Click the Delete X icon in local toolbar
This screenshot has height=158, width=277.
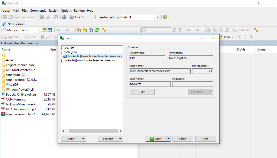(42, 37)
